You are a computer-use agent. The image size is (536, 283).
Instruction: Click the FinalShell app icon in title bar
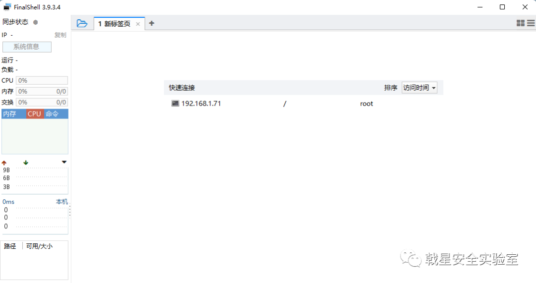7,7
